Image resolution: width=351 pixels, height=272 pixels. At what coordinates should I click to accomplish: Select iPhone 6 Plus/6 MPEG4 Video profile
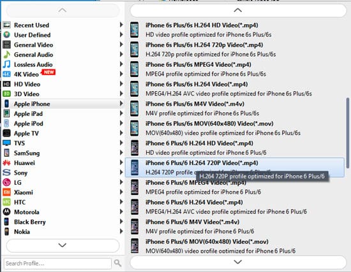pyautogui.click(x=235, y=187)
